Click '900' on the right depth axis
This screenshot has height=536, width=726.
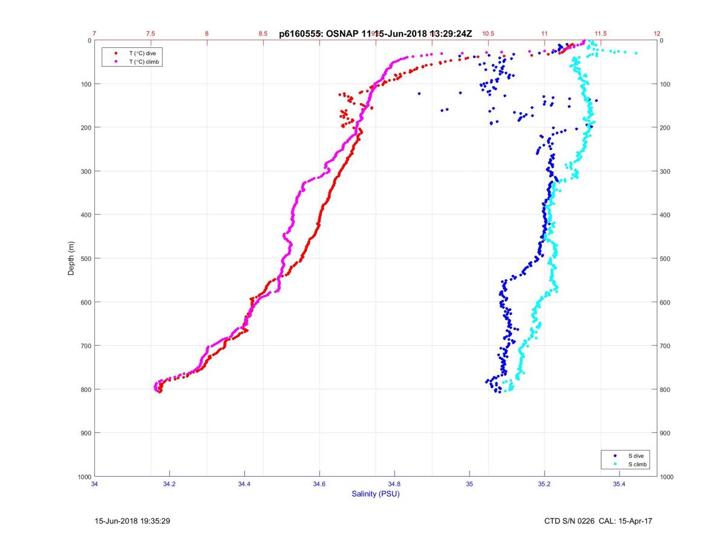665,433
